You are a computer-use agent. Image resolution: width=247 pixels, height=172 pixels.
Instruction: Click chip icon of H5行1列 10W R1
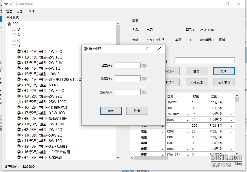point(19,74)
